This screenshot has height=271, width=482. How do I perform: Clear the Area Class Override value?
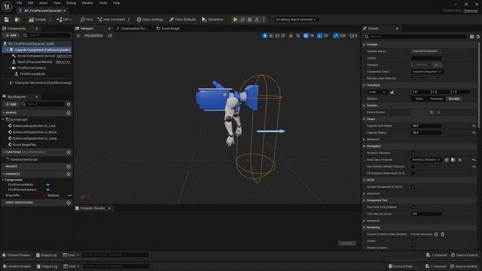click(460, 160)
